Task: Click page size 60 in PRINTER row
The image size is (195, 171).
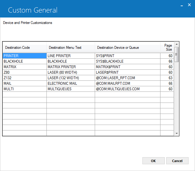Action: (167, 56)
